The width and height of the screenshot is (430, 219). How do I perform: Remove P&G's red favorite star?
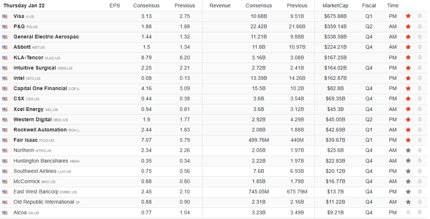point(408,26)
